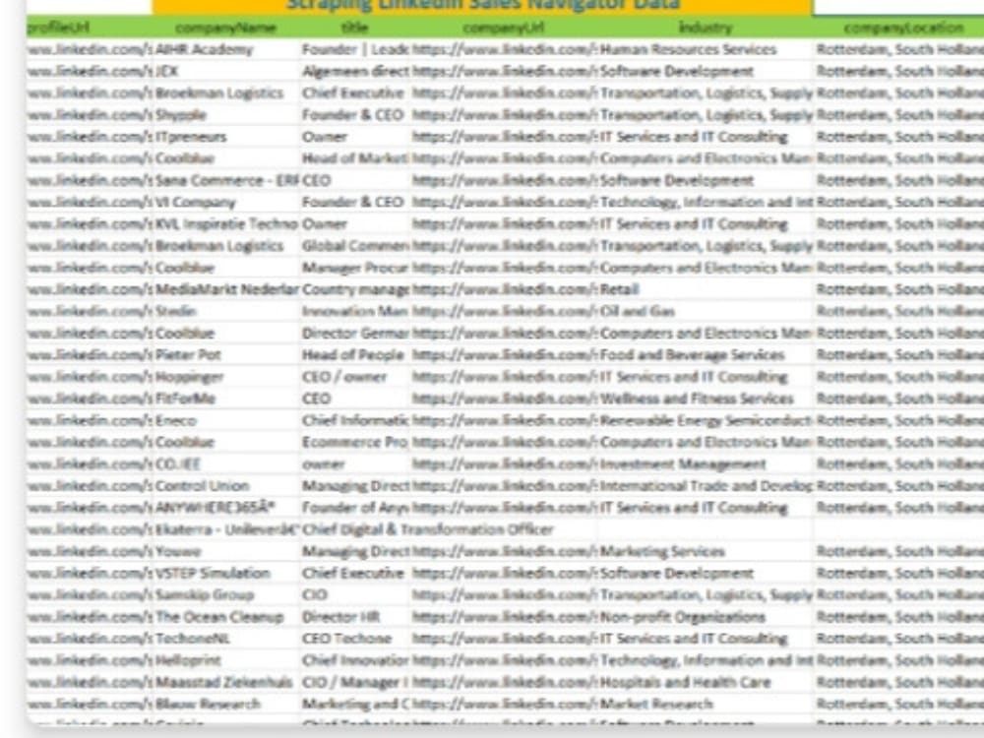The image size is (984, 738).
Task: Select the Innovation Man title cell
Action: (355, 311)
